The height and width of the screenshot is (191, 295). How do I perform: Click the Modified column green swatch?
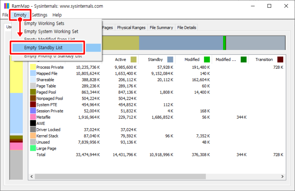tap(207, 59)
